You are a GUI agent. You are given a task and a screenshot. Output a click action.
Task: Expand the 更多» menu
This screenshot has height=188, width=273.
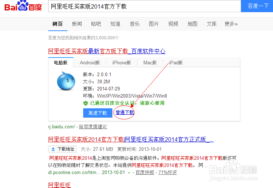pos(231,24)
